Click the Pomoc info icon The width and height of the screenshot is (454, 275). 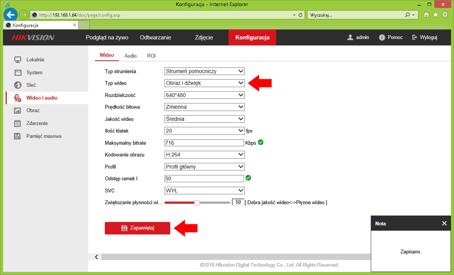point(382,37)
